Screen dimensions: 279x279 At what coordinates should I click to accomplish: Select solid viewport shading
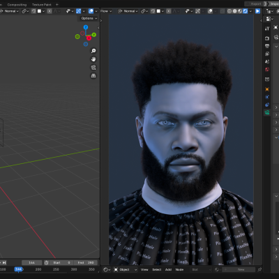pyautogui.click(x=235, y=11)
